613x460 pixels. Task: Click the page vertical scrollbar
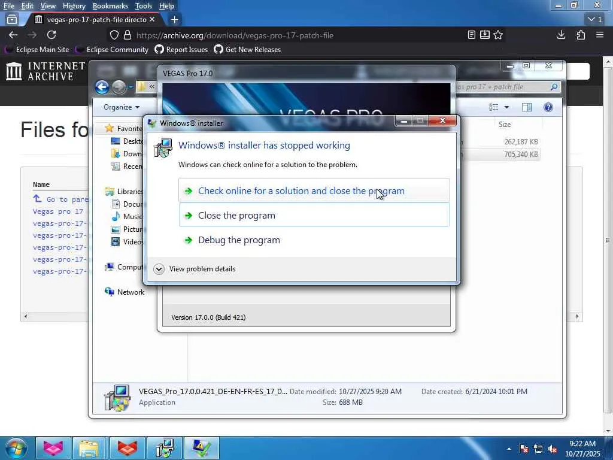608,239
